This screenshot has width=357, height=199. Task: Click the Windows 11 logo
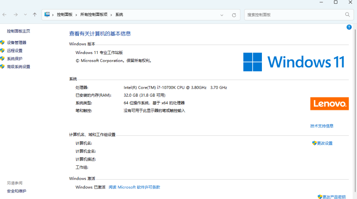(294, 62)
